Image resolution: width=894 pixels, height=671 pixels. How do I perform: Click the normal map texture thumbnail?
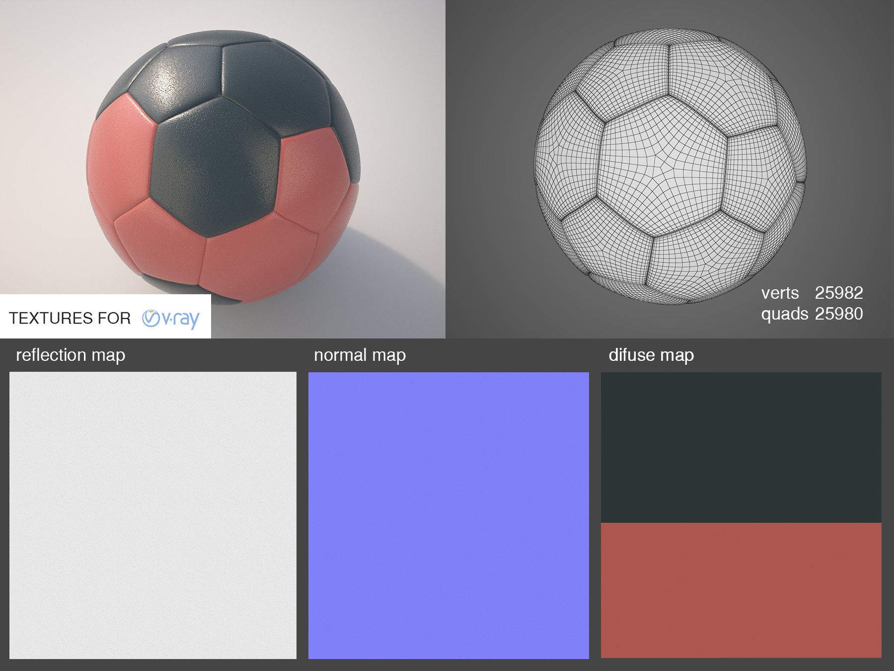pos(448,515)
